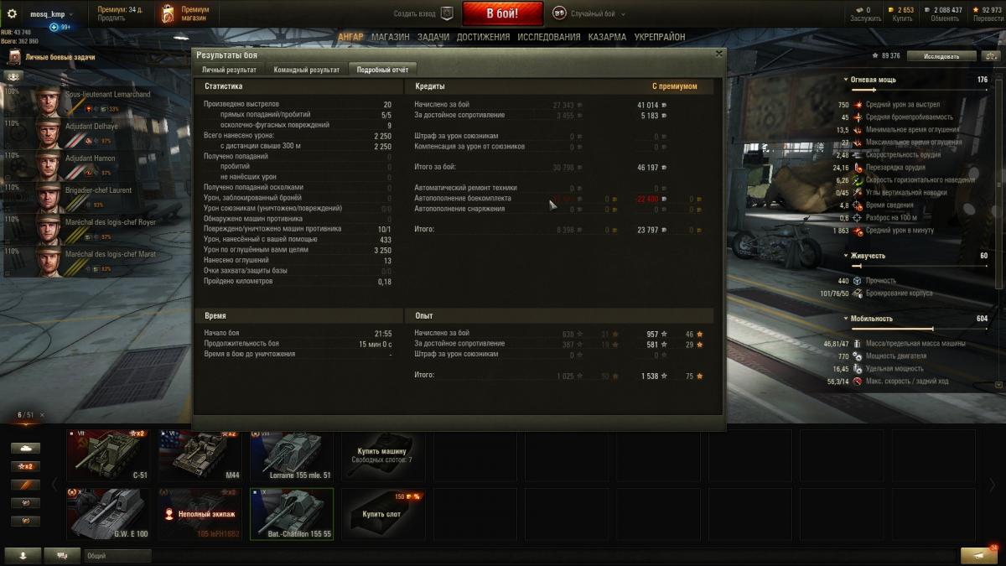Click the gold coin balance 2 653
1006x566 pixels.
tap(901, 10)
